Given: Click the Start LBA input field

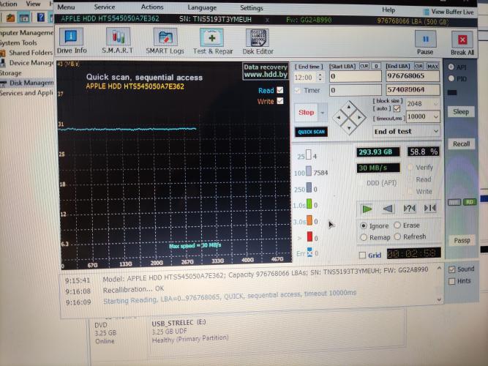Looking at the screenshot, I should click(x=356, y=76).
